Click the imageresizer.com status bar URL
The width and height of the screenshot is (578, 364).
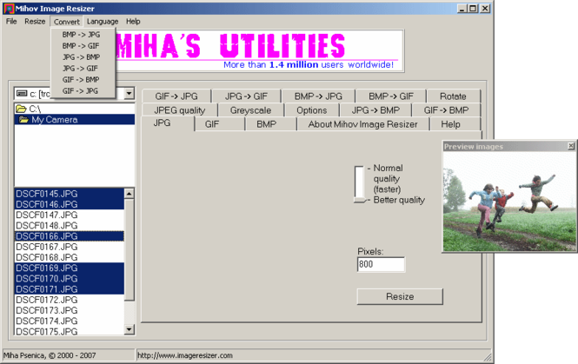[x=185, y=355]
